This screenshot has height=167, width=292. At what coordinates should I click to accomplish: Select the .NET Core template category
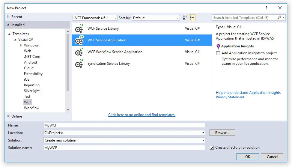point(32,57)
